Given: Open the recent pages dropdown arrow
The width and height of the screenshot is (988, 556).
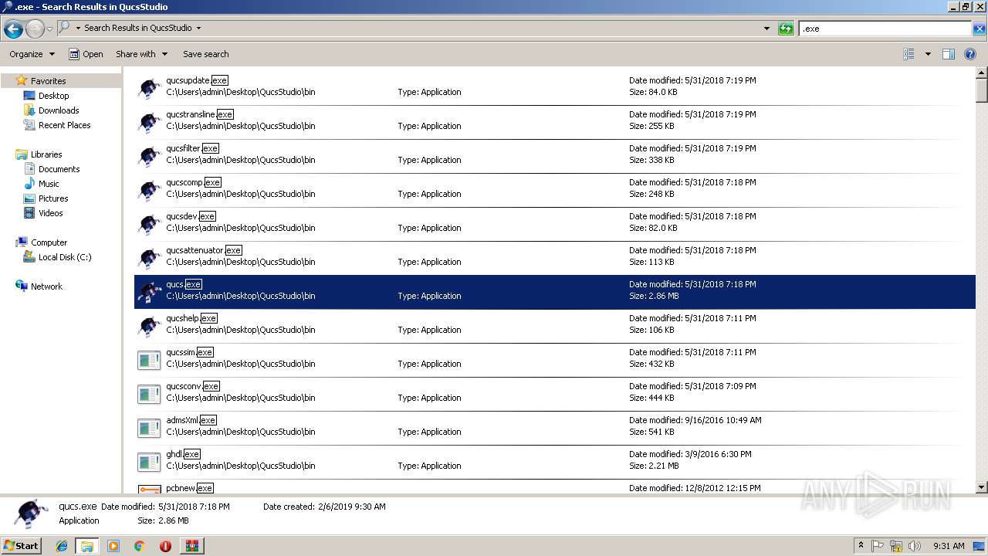Looking at the screenshot, I should pos(50,29).
